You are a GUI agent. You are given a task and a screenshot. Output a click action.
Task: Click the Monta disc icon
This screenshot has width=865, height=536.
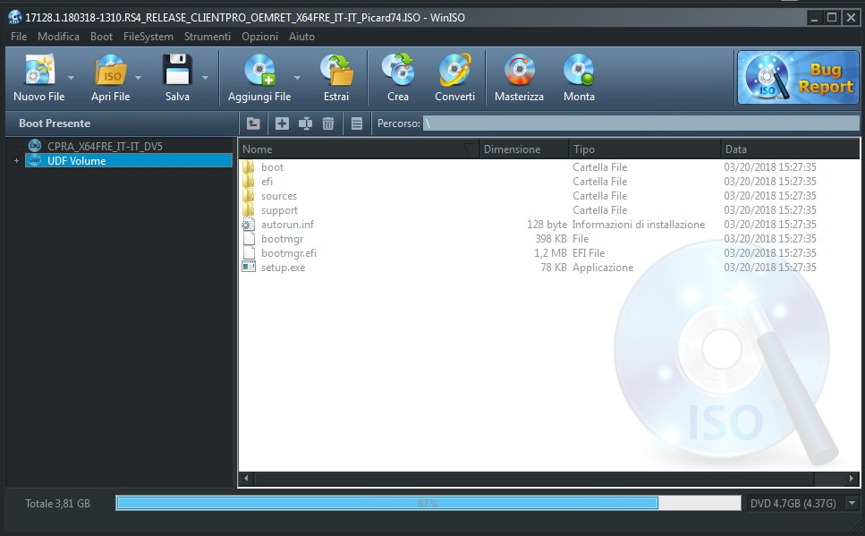579,70
